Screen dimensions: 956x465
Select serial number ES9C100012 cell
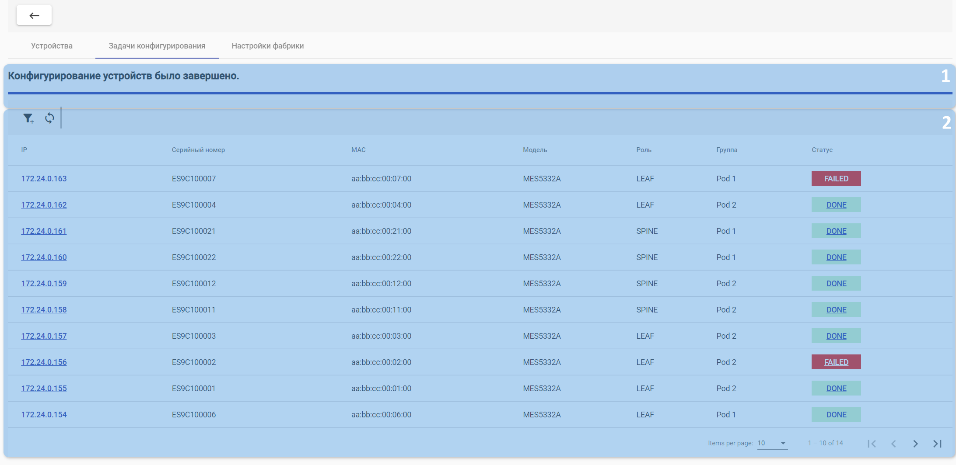(194, 284)
